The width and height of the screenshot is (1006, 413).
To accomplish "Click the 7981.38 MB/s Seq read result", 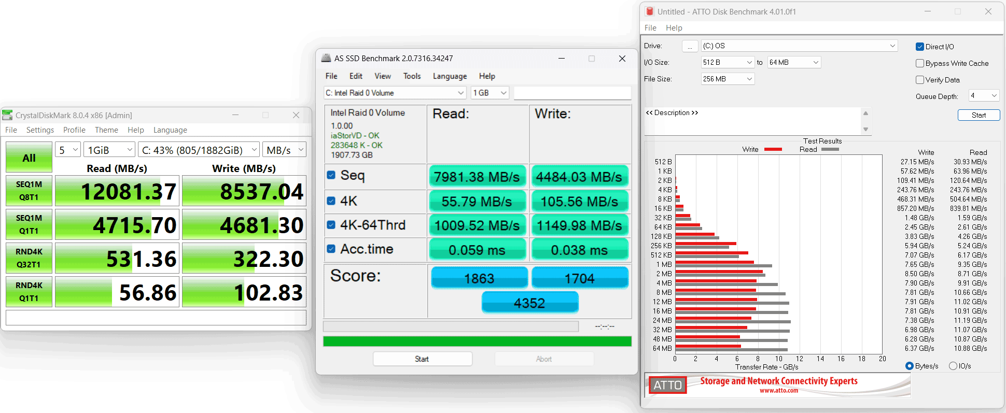I will 477,177.
